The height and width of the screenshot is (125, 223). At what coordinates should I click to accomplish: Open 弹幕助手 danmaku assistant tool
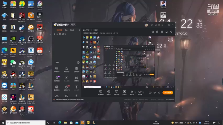tap(57, 70)
